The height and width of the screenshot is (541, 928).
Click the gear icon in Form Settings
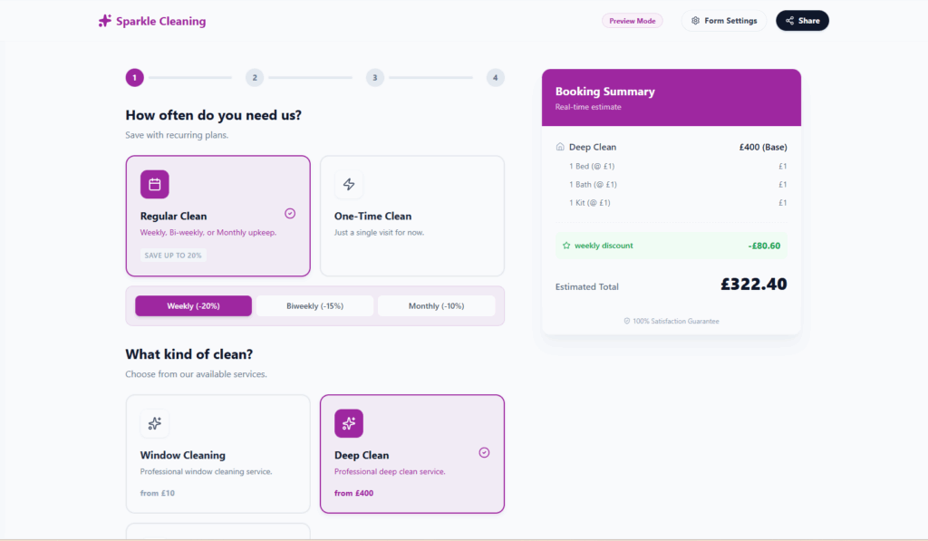(x=696, y=21)
